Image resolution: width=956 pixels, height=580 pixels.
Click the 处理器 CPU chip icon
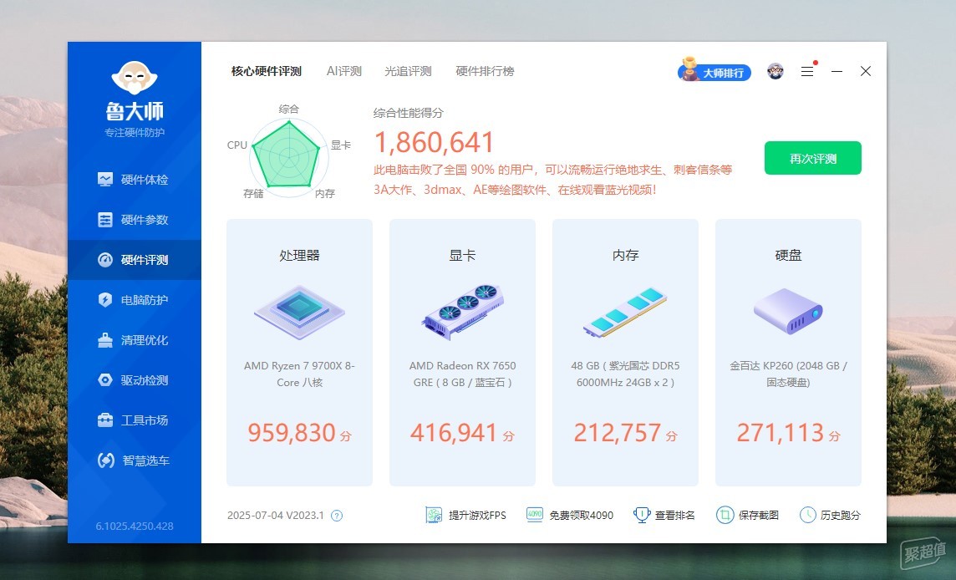pos(299,313)
